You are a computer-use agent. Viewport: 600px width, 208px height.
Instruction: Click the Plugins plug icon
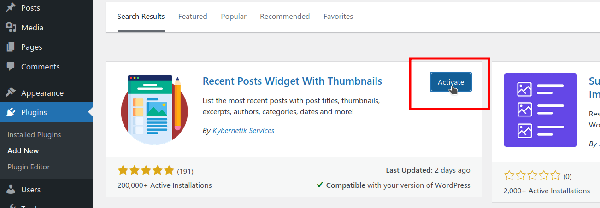(11, 112)
